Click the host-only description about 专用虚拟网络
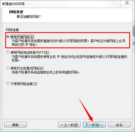The height and width of the screenshot is (132, 135). point(46,72)
